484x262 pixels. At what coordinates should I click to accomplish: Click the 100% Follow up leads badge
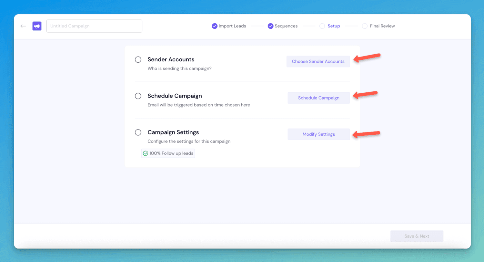pyautogui.click(x=168, y=153)
